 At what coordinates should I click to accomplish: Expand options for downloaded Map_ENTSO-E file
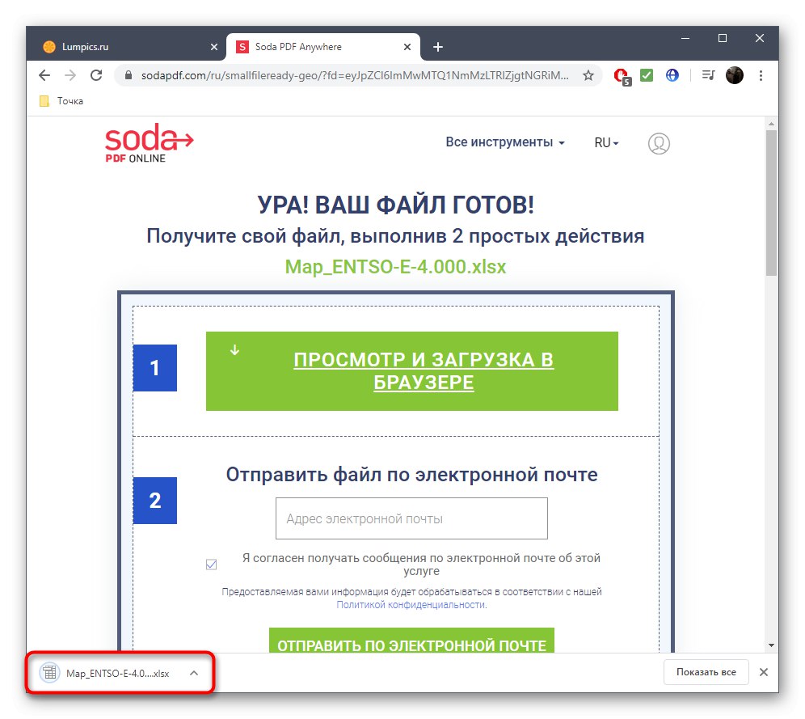click(x=193, y=672)
